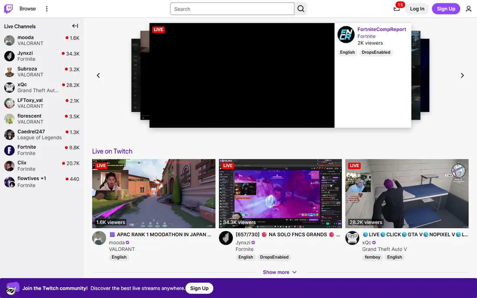Click the Log In button

417,9
